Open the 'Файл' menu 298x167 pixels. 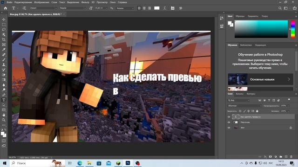(x=9, y=2)
